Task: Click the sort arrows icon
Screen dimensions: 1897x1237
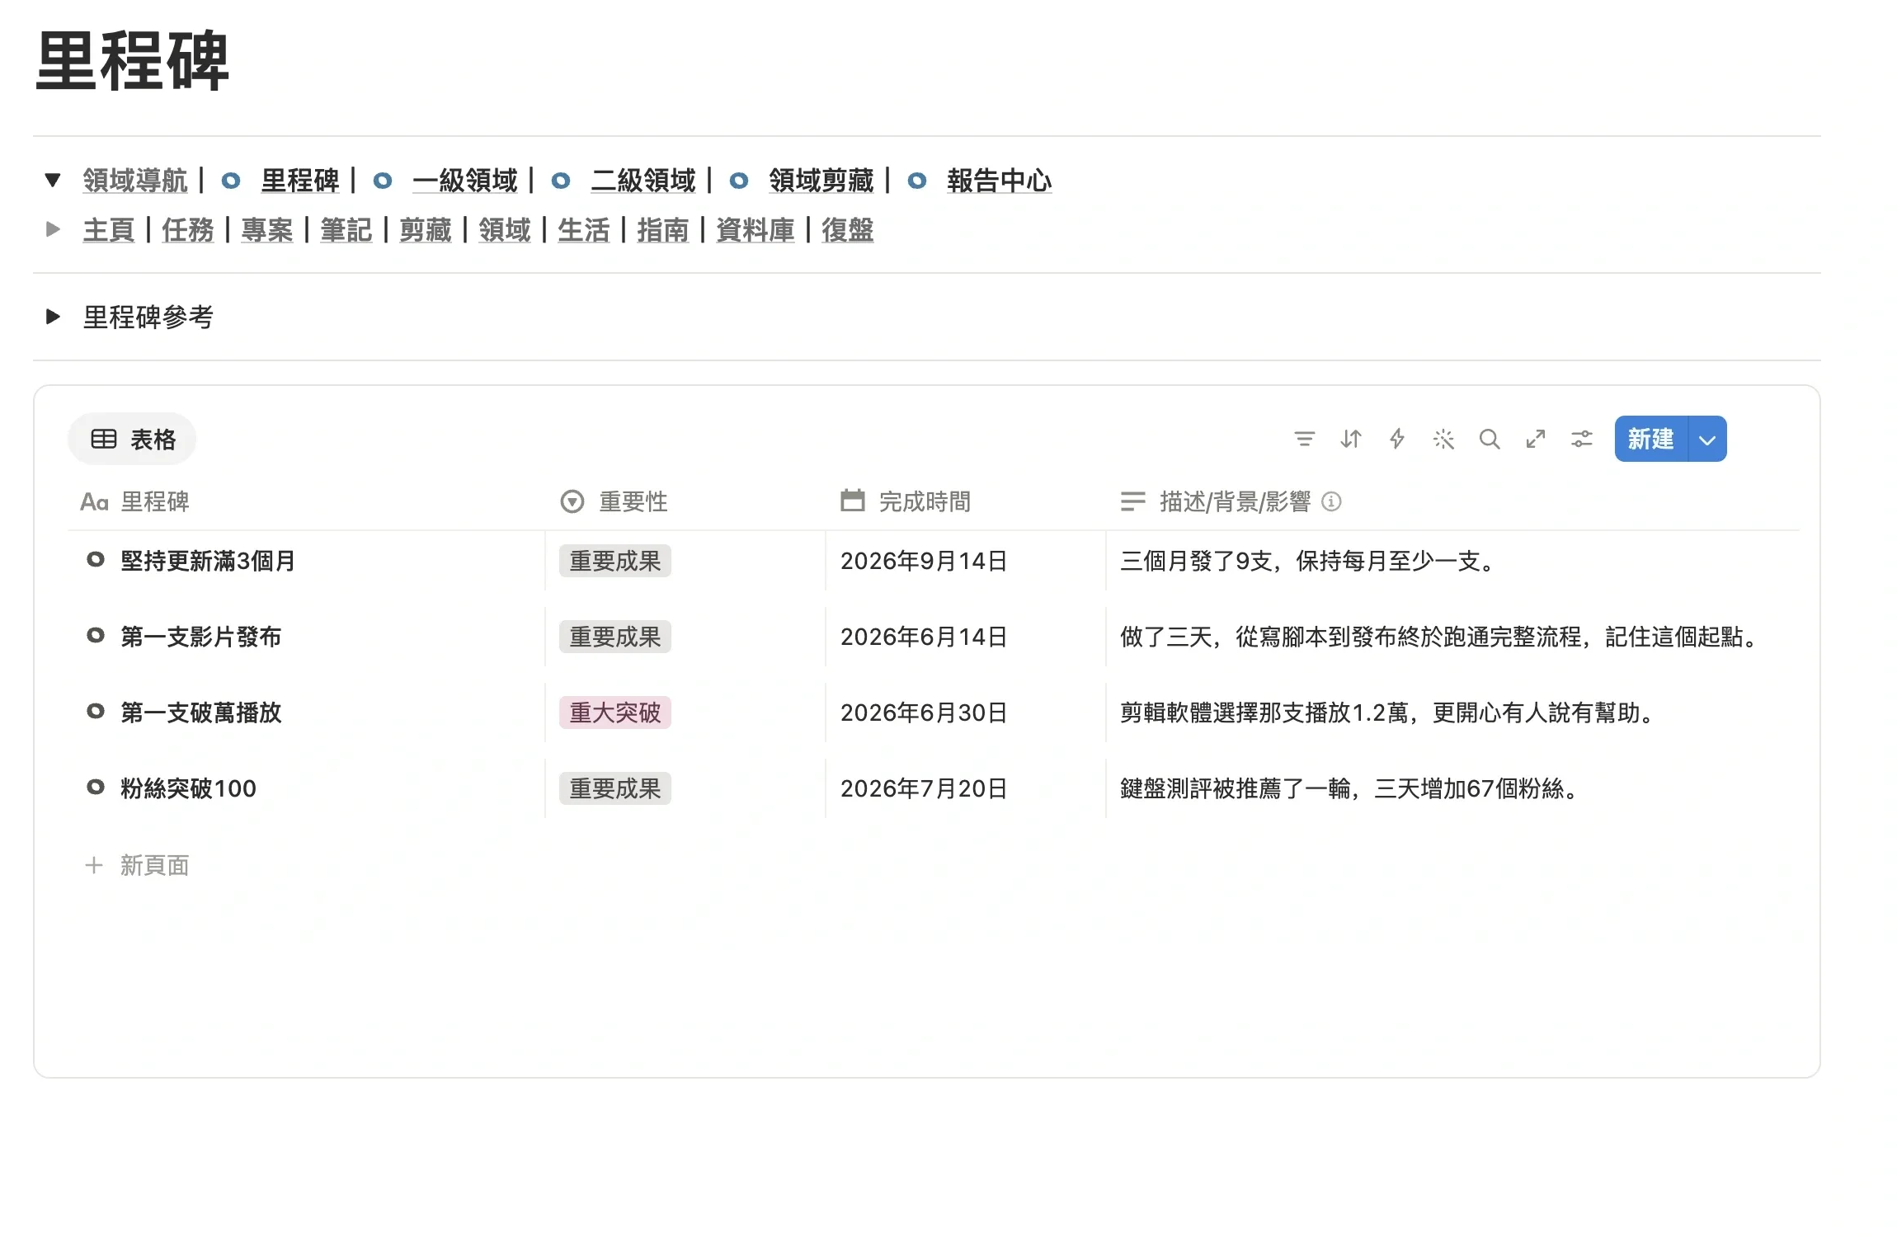Action: pyautogui.click(x=1350, y=439)
